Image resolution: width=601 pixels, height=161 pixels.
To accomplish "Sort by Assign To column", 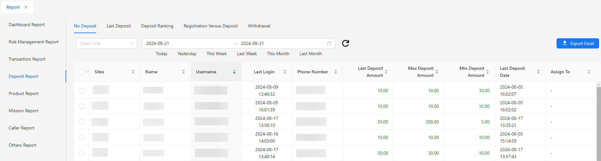I will 589,72.
